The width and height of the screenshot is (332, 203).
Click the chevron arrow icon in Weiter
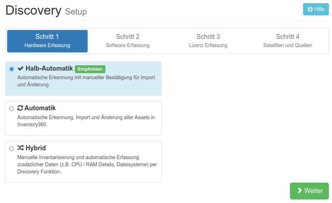300,191
